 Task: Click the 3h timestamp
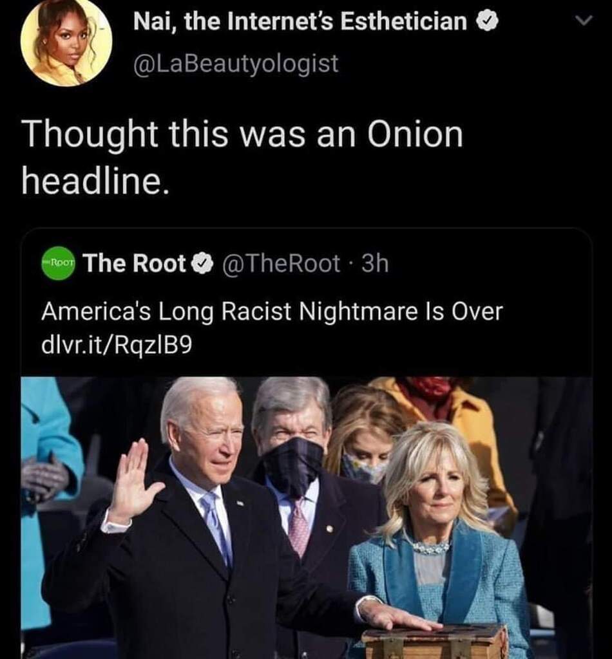[375, 263]
